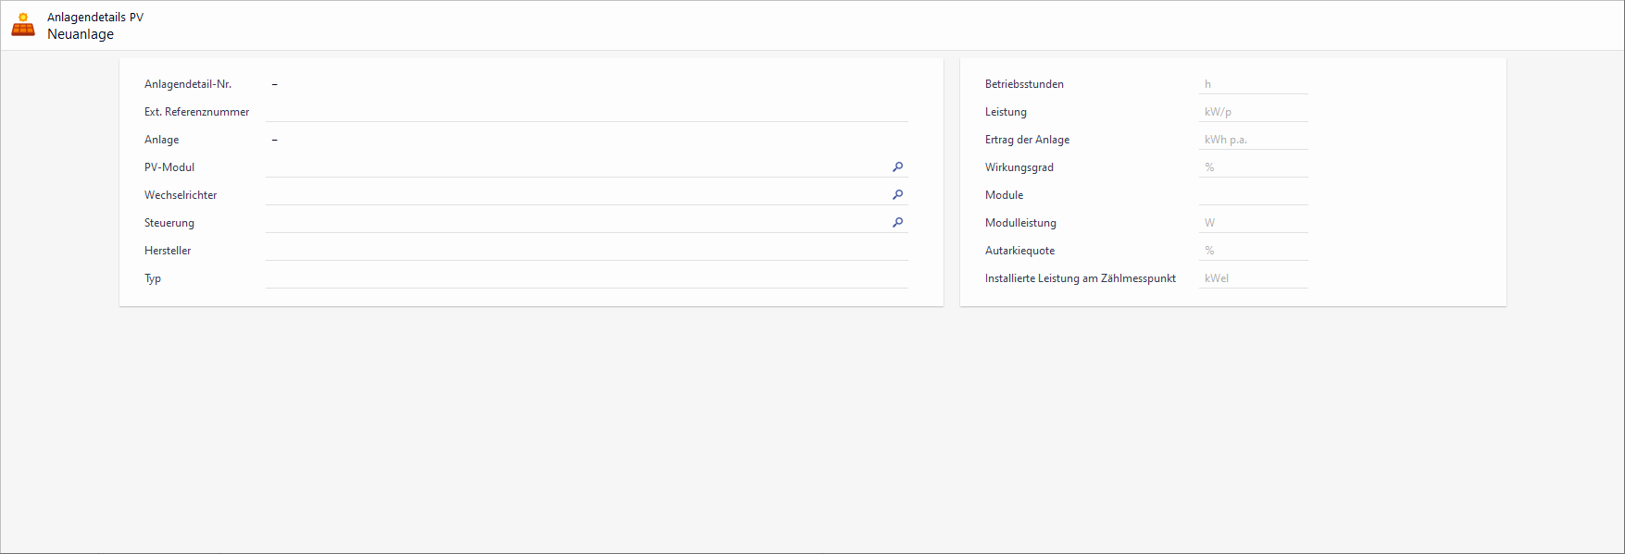Click the Leistung kW/p field
Screen dimensions: 1625x554
tap(1253, 112)
